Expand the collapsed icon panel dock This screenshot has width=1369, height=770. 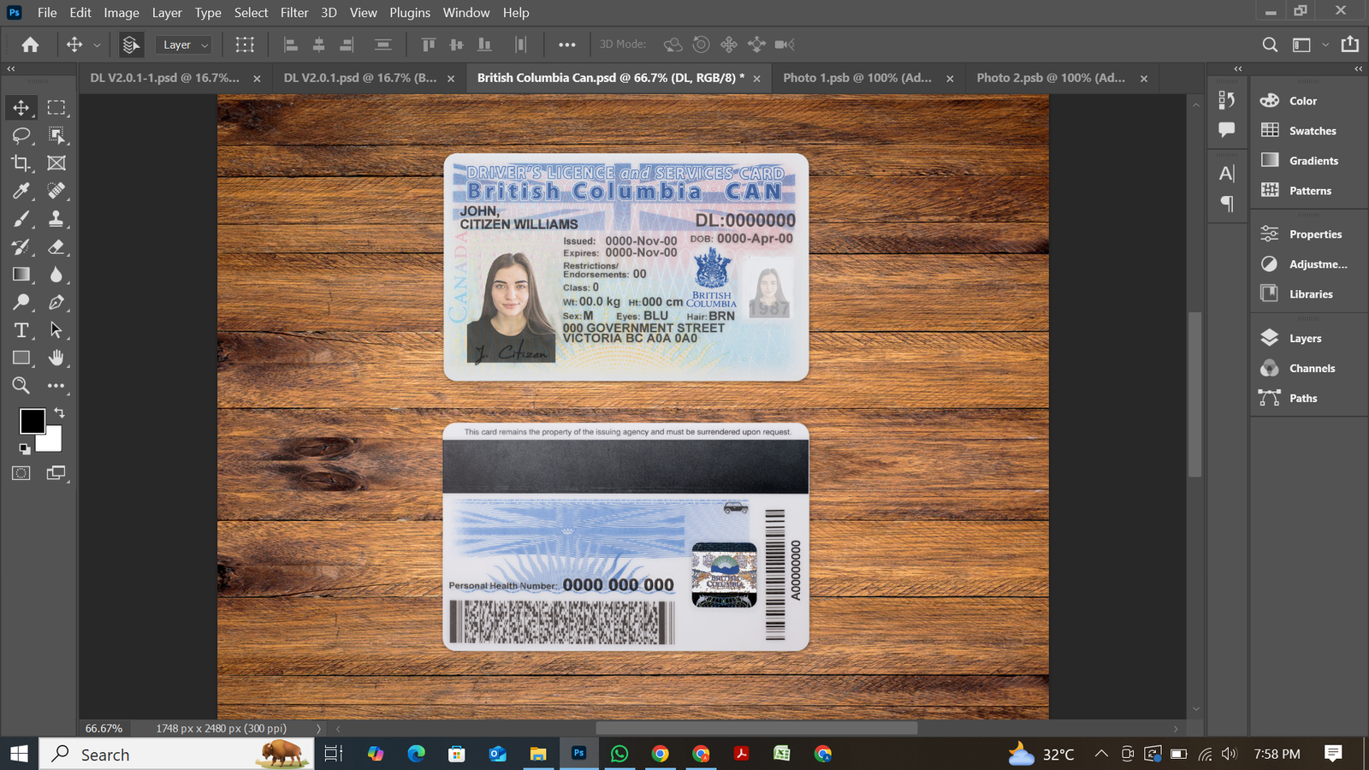coord(1238,68)
